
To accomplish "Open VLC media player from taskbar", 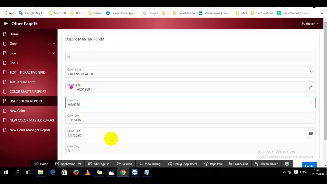I will (88, 172).
